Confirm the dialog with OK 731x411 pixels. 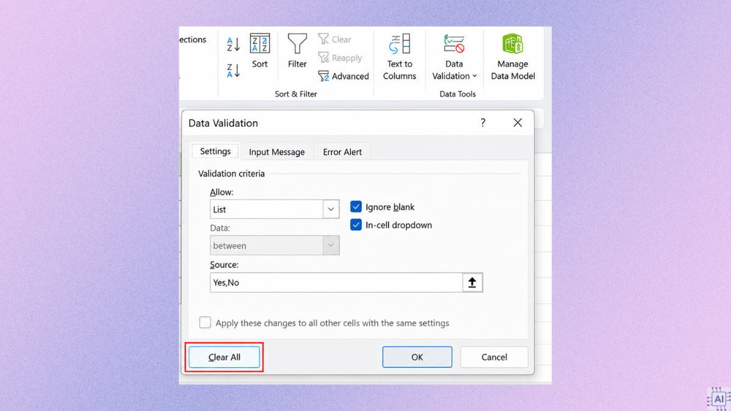click(x=417, y=357)
